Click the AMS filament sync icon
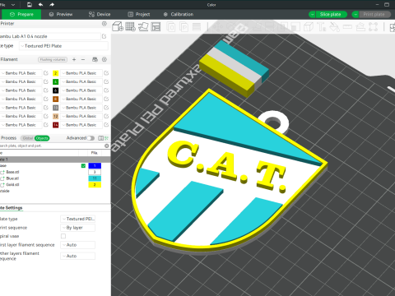Image resolution: width=395 pixels, height=296 pixels. click(95, 59)
